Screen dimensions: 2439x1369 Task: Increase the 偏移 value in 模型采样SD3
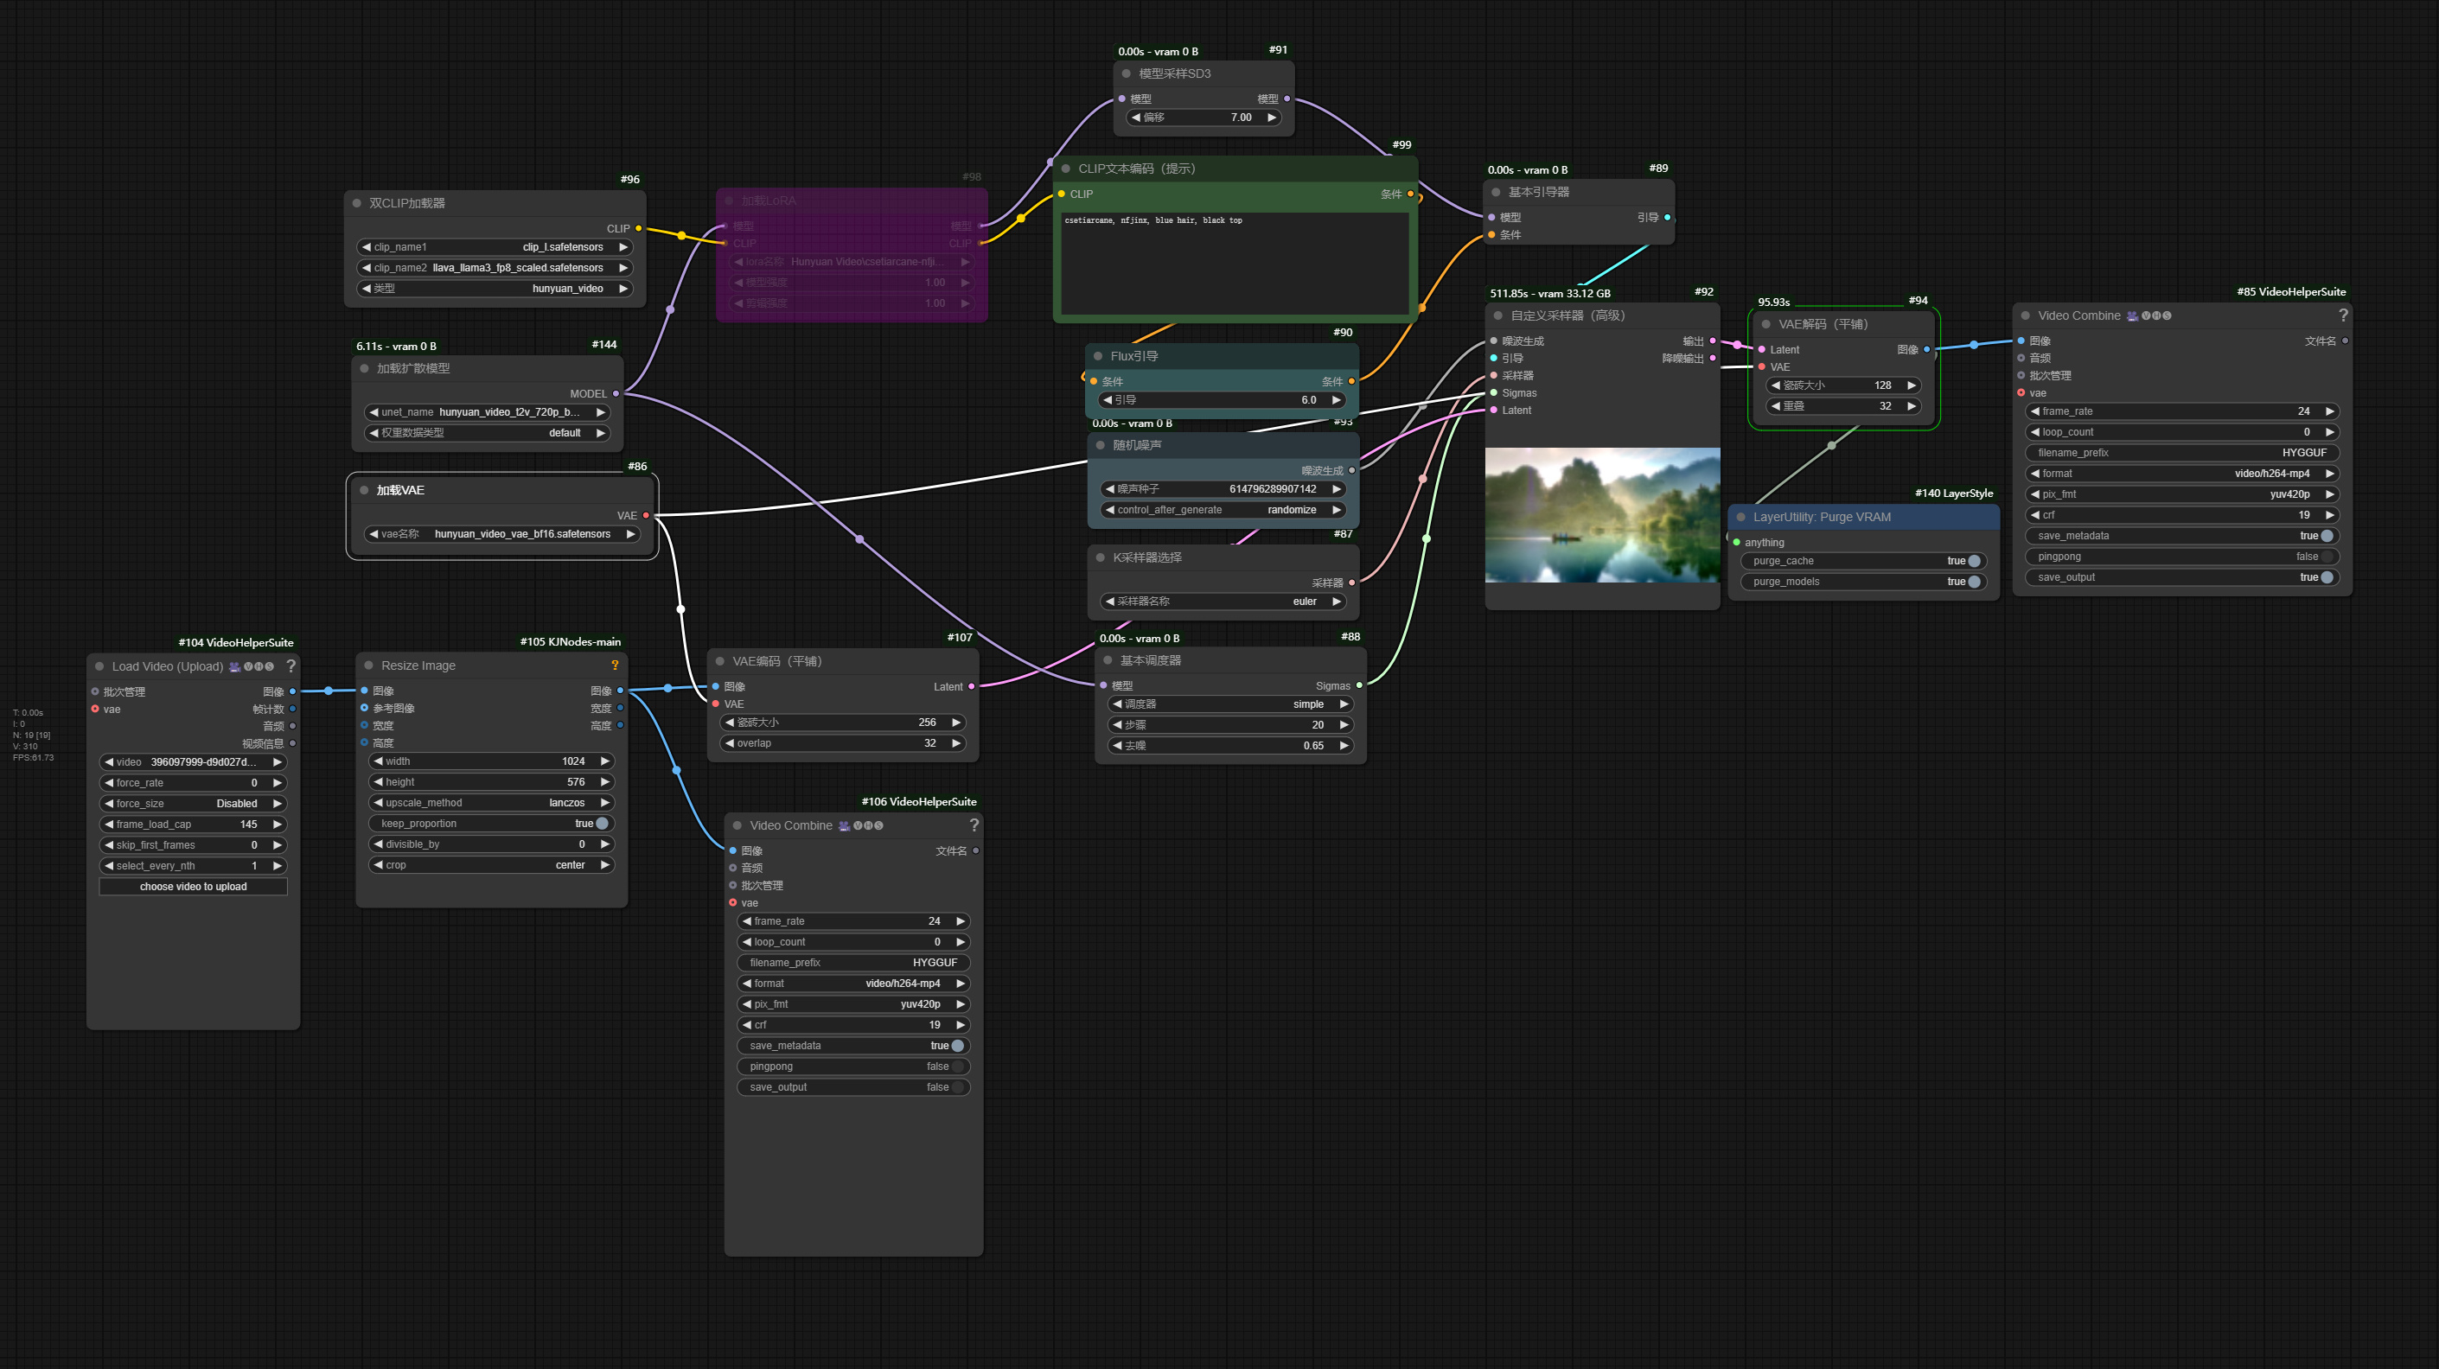[x=1273, y=118]
